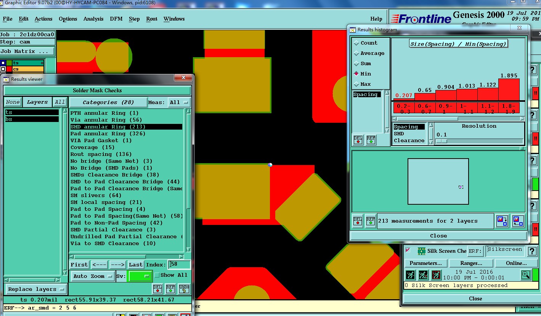Click the 0.2-0.3 histogram range cell

coord(404,108)
